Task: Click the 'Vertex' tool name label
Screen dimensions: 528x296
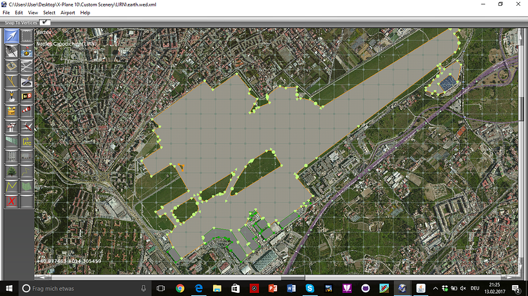Action: click(x=44, y=32)
